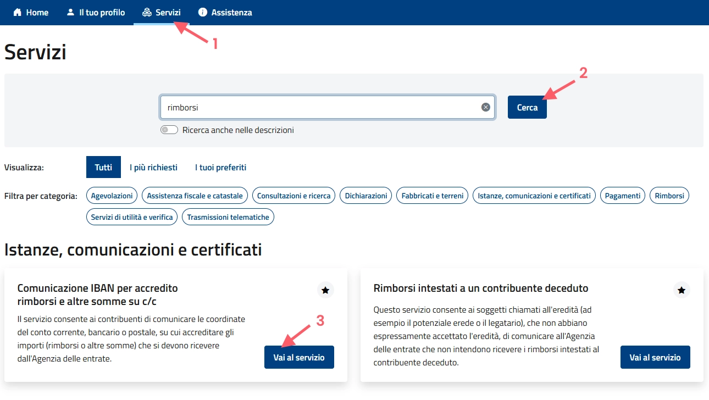The height and width of the screenshot is (400, 709).
Task: Apply the Rimborsi category filter
Action: coord(669,195)
